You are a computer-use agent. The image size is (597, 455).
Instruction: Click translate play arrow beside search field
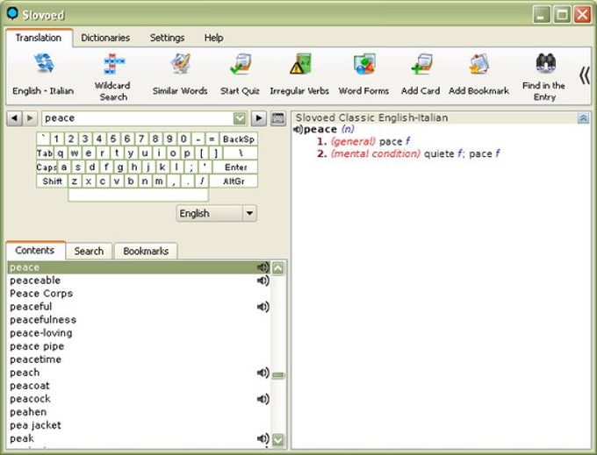259,118
